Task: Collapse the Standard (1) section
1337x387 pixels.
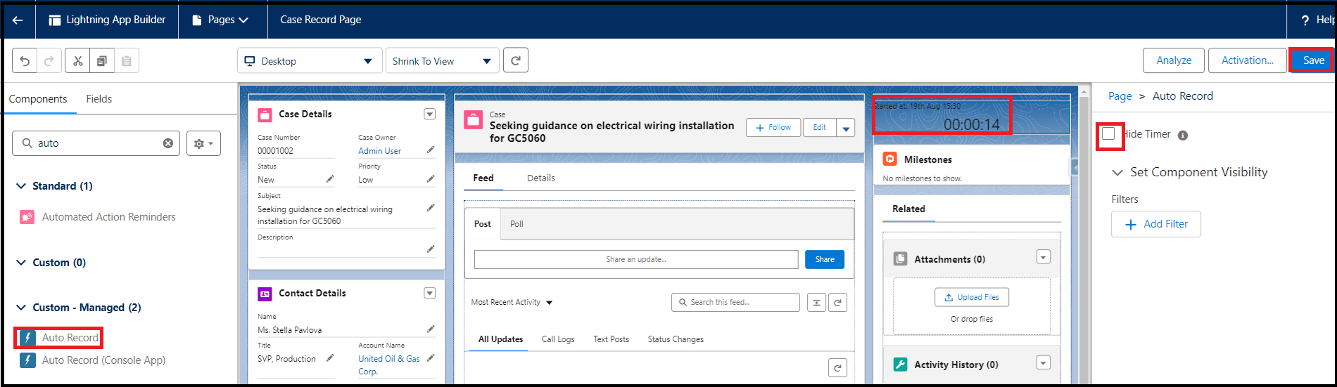Action: [21, 186]
